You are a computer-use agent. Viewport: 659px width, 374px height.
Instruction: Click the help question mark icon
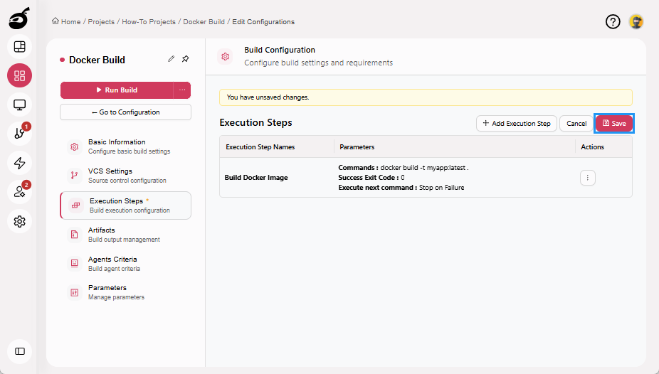(x=613, y=21)
